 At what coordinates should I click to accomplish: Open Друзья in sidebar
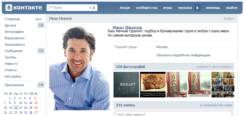10,25
